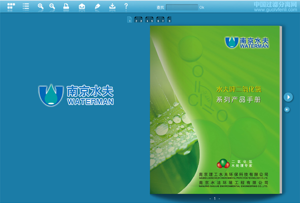Focus the 查找 search field
This screenshot has height=203, width=300.
pyautogui.click(x=182, y=7)
